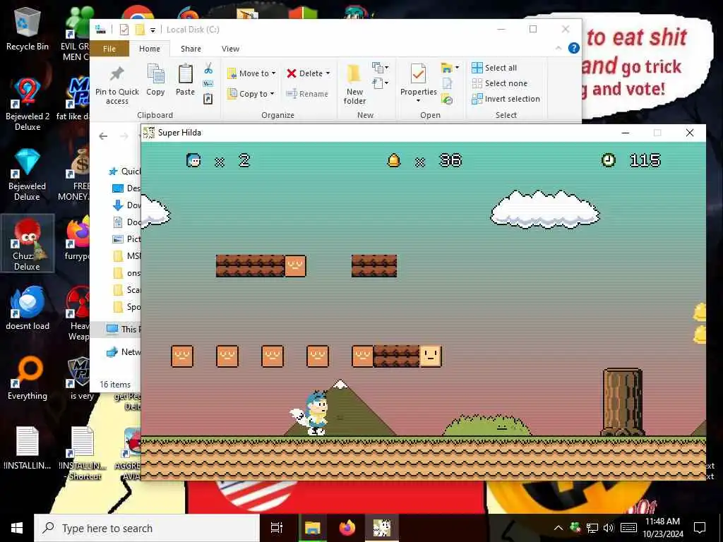The height and width of the screenshot is (542, 723).
Task: Click Invert selection in Explorer ribbon
Action: pyautogui.click(x=506, y=99)
